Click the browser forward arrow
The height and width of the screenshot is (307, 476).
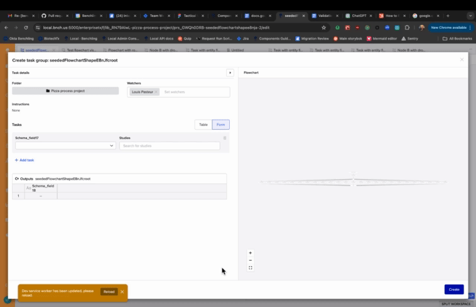tap(16, 28)
